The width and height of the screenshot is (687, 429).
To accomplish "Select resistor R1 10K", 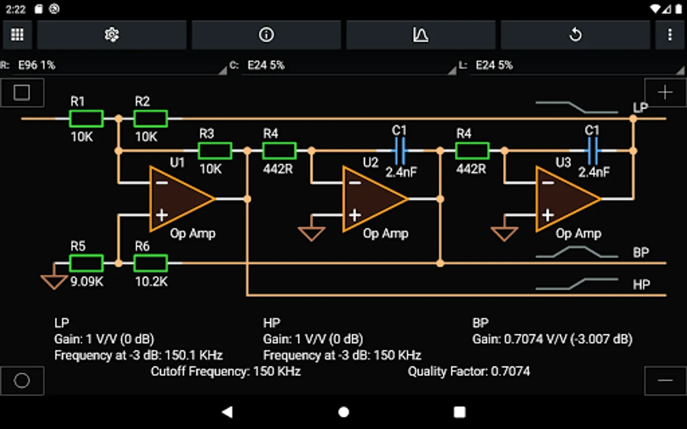I will 86,119.
